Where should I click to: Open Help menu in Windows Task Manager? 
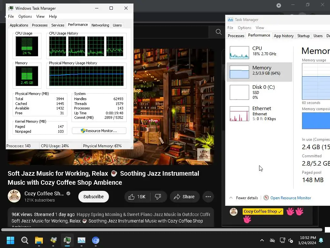53,16
